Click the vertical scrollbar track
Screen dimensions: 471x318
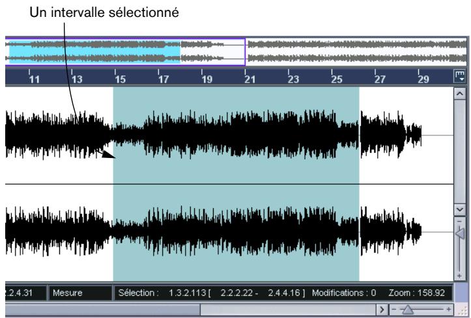click(x=459, y=152)
